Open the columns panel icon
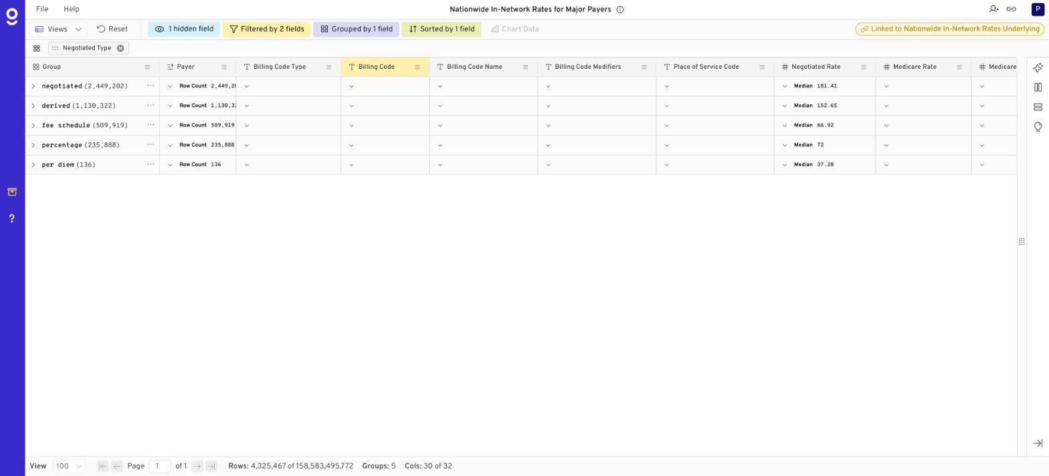 point(1038,88)
